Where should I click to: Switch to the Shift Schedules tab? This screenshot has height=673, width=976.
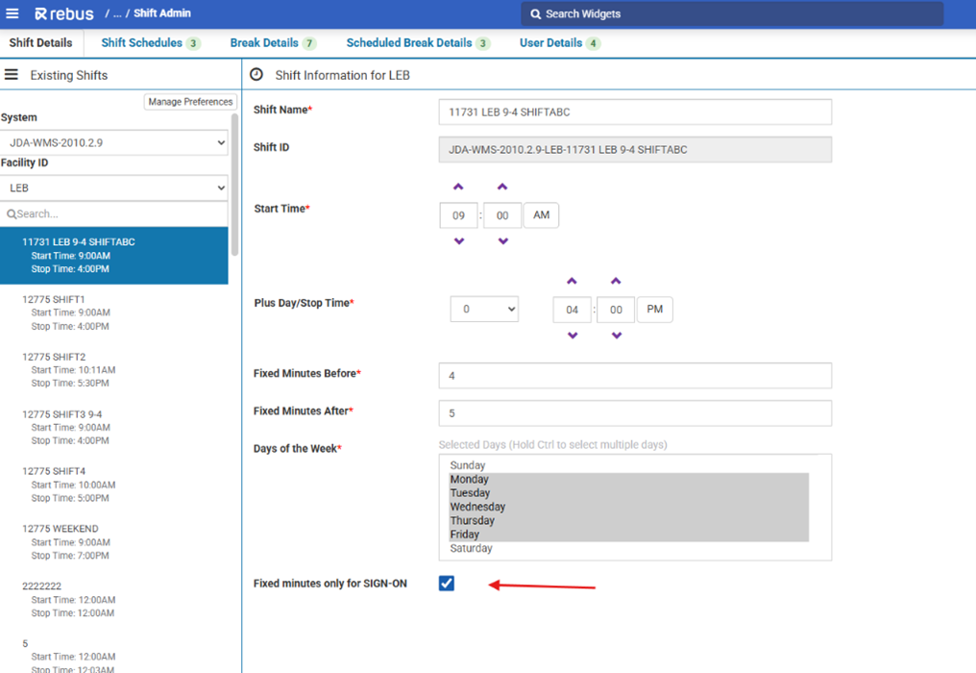[142, 43]
